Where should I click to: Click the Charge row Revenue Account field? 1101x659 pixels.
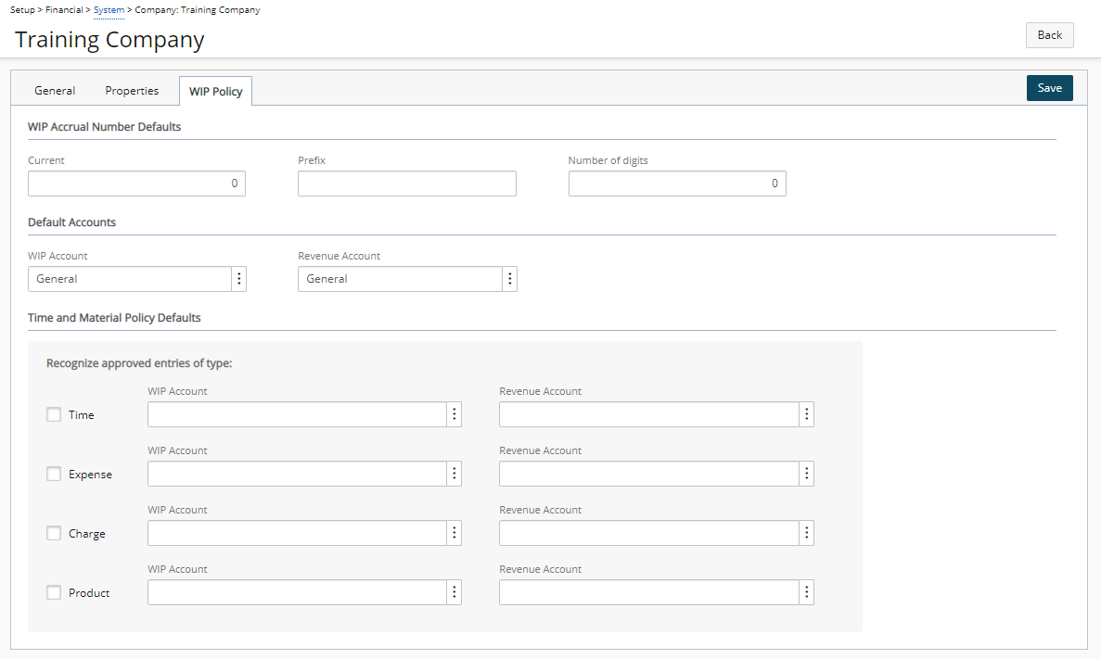click(x=649, y=533)
